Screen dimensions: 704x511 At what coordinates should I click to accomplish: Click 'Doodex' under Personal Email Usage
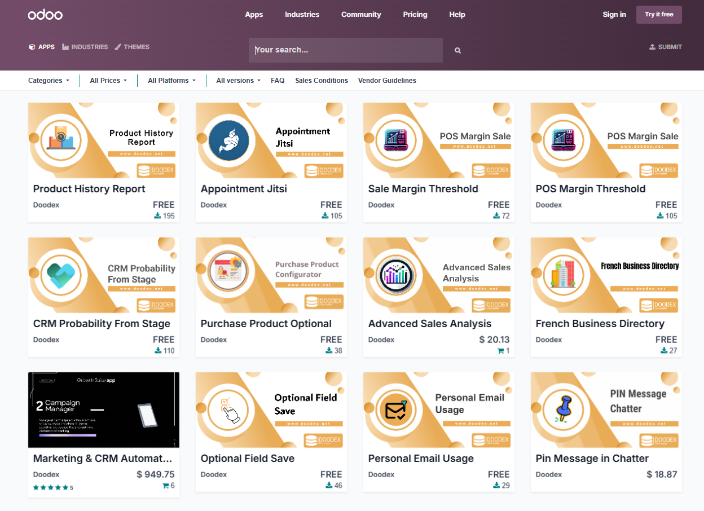click(x=381, y=474)
